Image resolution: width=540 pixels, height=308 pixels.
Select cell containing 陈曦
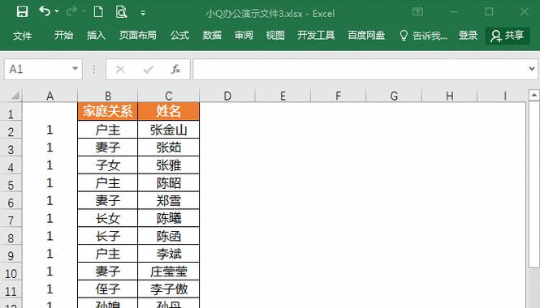coord(169,218)
